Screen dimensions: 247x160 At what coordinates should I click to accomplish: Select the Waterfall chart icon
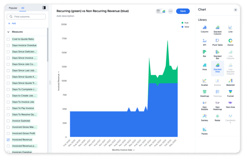(x=230, y=81)
